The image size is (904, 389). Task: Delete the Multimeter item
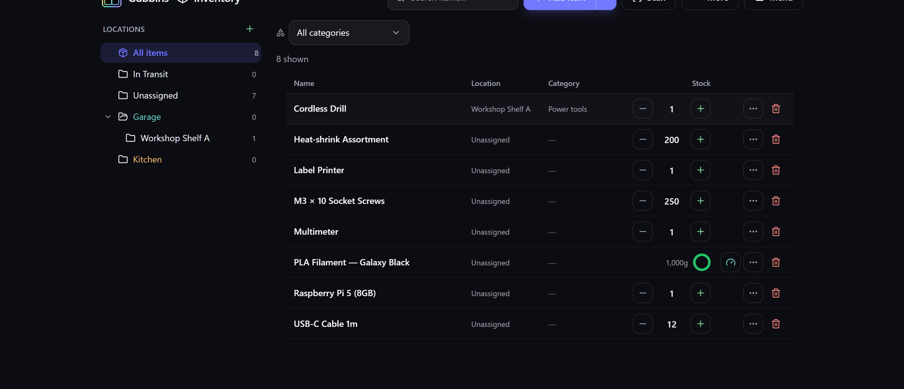(776, 232)
